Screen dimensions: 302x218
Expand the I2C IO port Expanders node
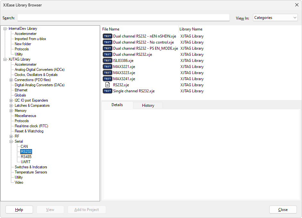[11, 100]
